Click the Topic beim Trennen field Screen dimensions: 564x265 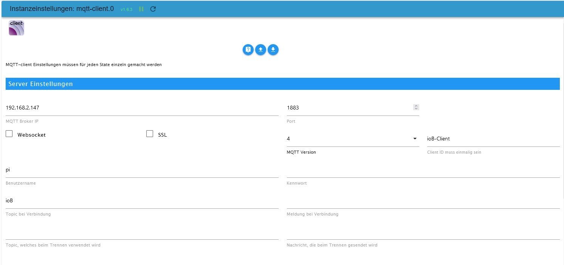click(x=142, y=232)
